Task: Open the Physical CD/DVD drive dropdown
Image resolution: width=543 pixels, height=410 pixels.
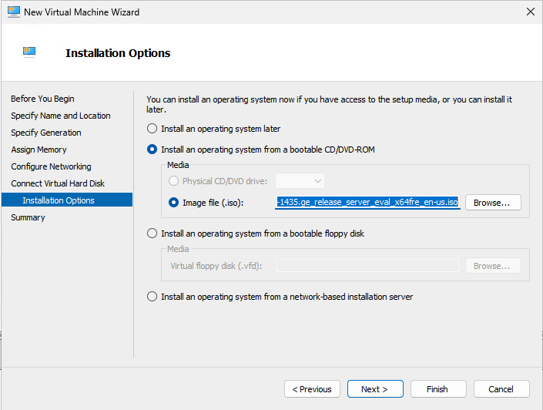Action: point(300,181)
